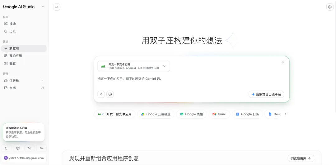Click the 升级解锁更多内容 upgrade card

tap(24, 132)
